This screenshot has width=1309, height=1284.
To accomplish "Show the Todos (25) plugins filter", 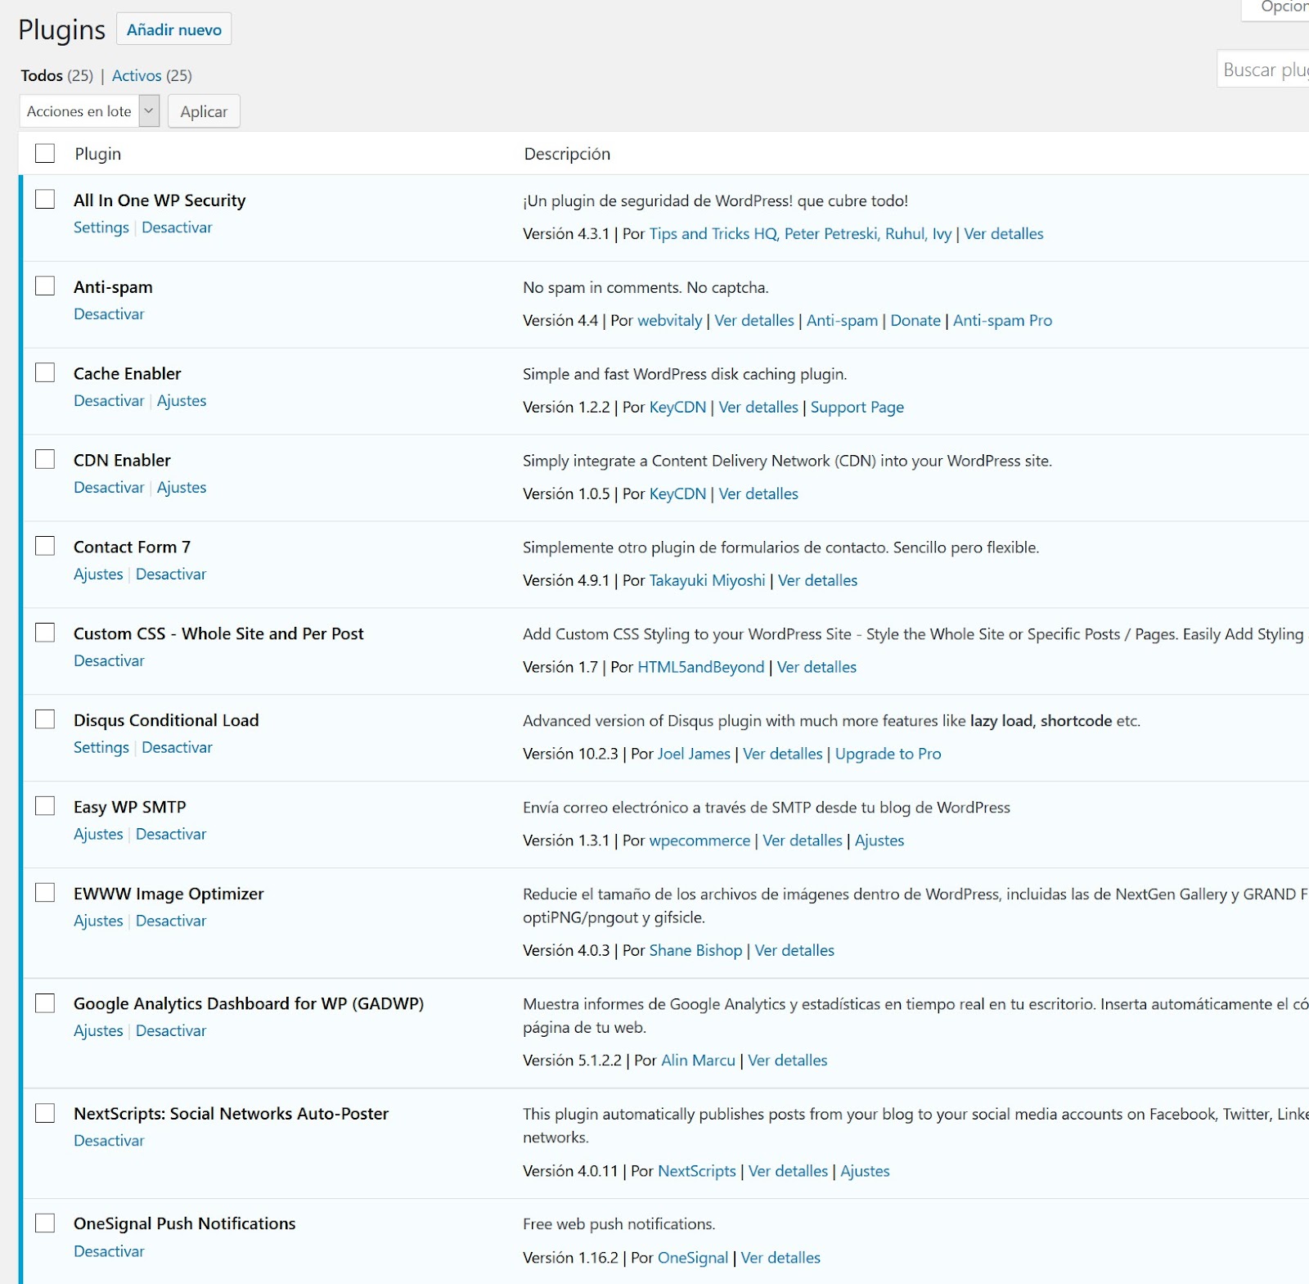I will 56,75.
